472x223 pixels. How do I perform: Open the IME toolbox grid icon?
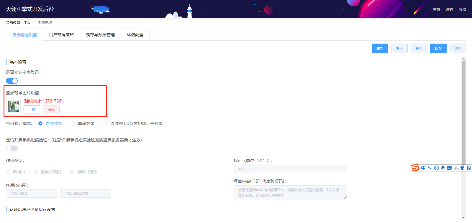(468, 168)
